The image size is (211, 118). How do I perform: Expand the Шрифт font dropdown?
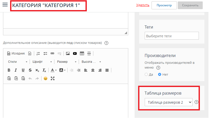(x=42, y=62)
